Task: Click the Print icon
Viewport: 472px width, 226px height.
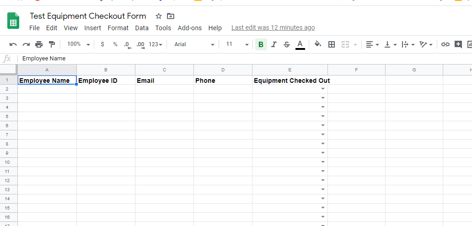Action: (39, 44)
